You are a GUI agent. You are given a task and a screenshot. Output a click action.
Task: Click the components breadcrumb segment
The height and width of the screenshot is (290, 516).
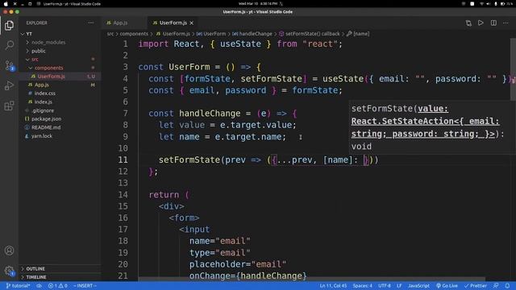click(134, 34)
